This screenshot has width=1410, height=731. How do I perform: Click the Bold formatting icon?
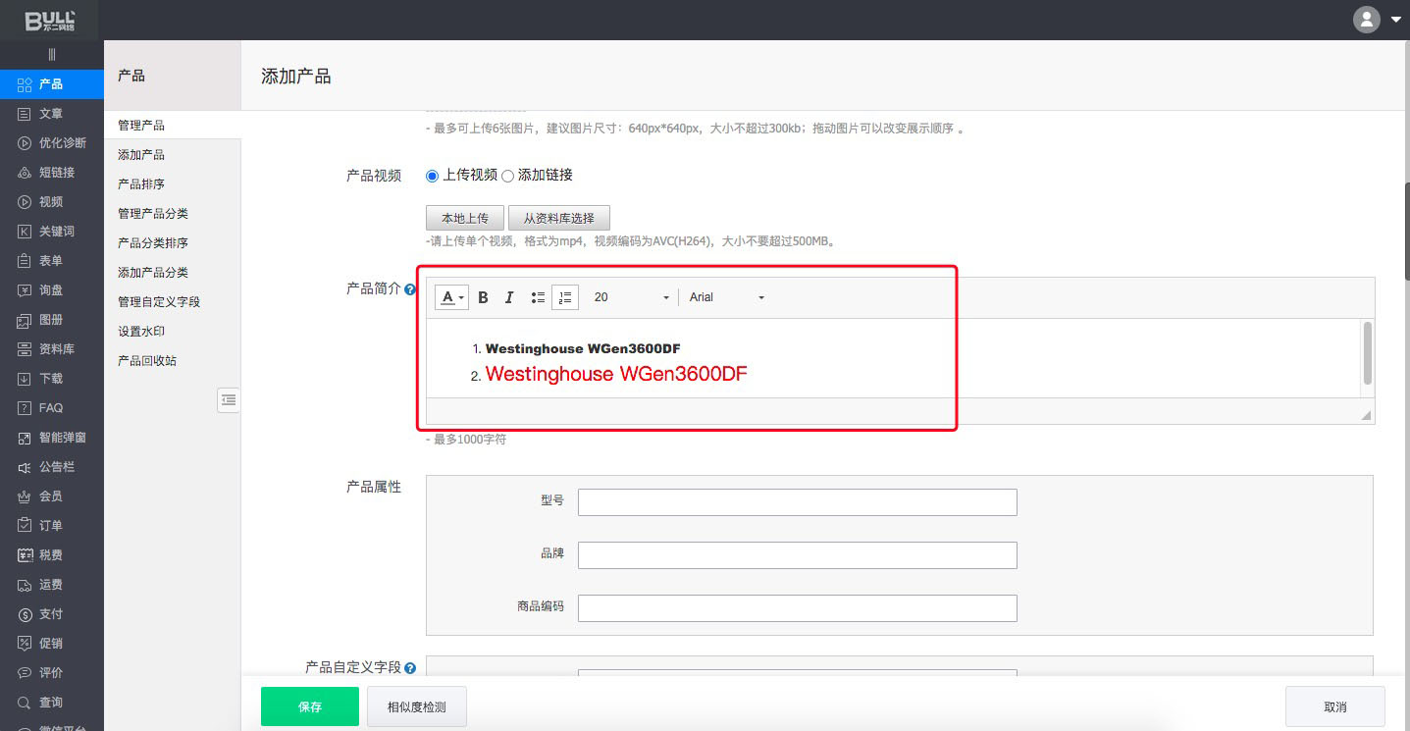point(483,297)
